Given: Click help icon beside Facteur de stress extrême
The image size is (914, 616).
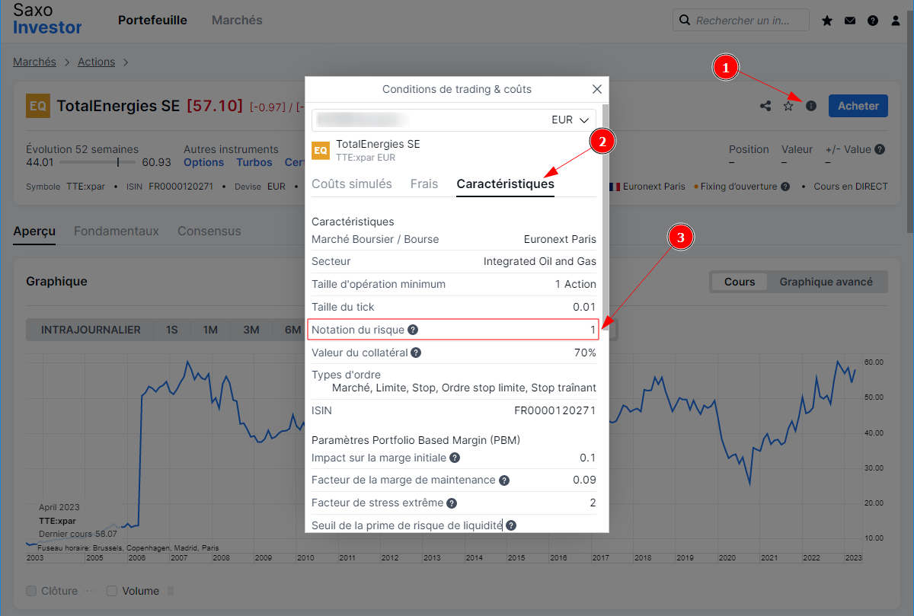Looking at the screenshot, I should coord(452,503).
